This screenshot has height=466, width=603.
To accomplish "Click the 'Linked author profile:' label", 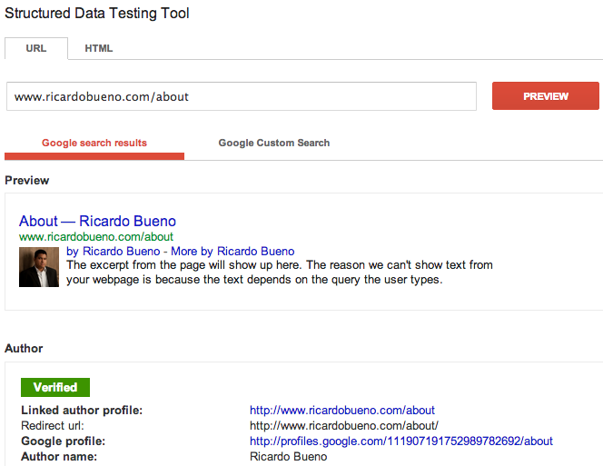I will point(82,411).
